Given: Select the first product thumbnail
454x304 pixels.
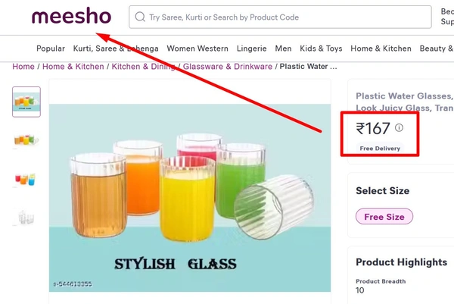Looking at the screenshot, I should [x=26, y=102].
